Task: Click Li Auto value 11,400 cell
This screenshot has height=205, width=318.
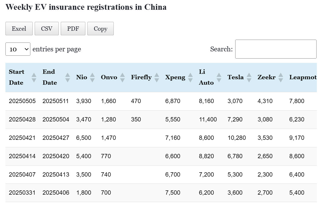Action: [208, 119]
